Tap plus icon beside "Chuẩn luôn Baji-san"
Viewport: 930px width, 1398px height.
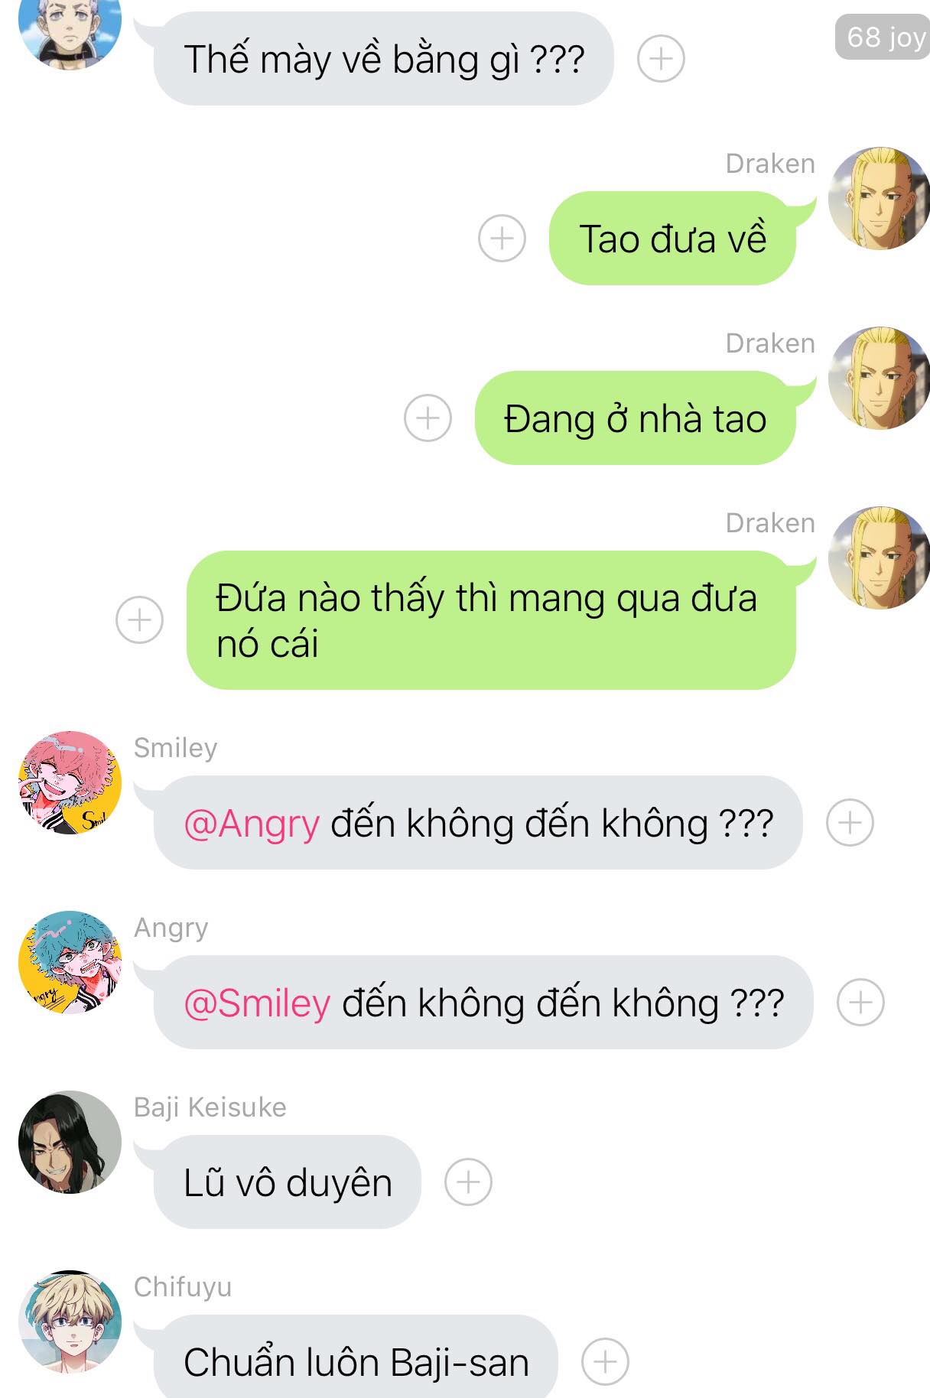[x=605, y=1362]
